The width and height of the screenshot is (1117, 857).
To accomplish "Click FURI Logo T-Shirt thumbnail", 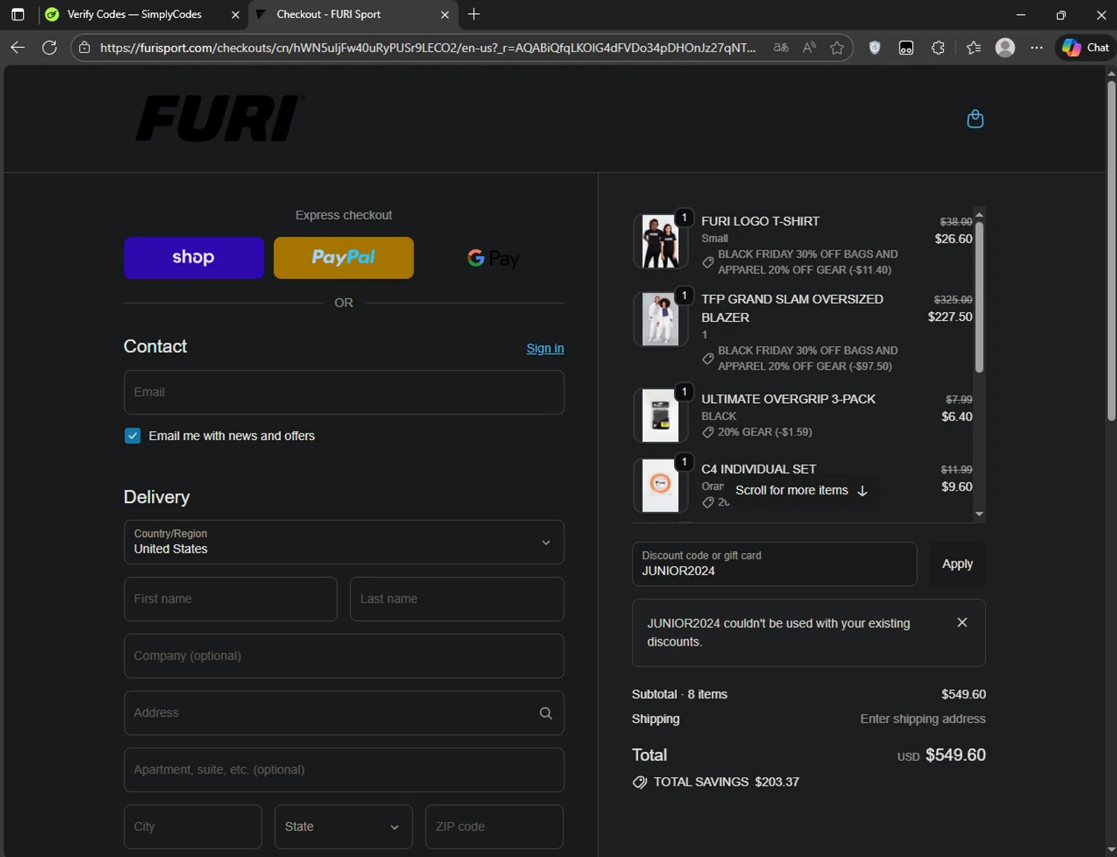I will 661,242.
